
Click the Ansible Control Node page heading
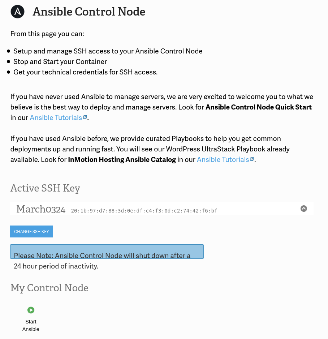89,12
